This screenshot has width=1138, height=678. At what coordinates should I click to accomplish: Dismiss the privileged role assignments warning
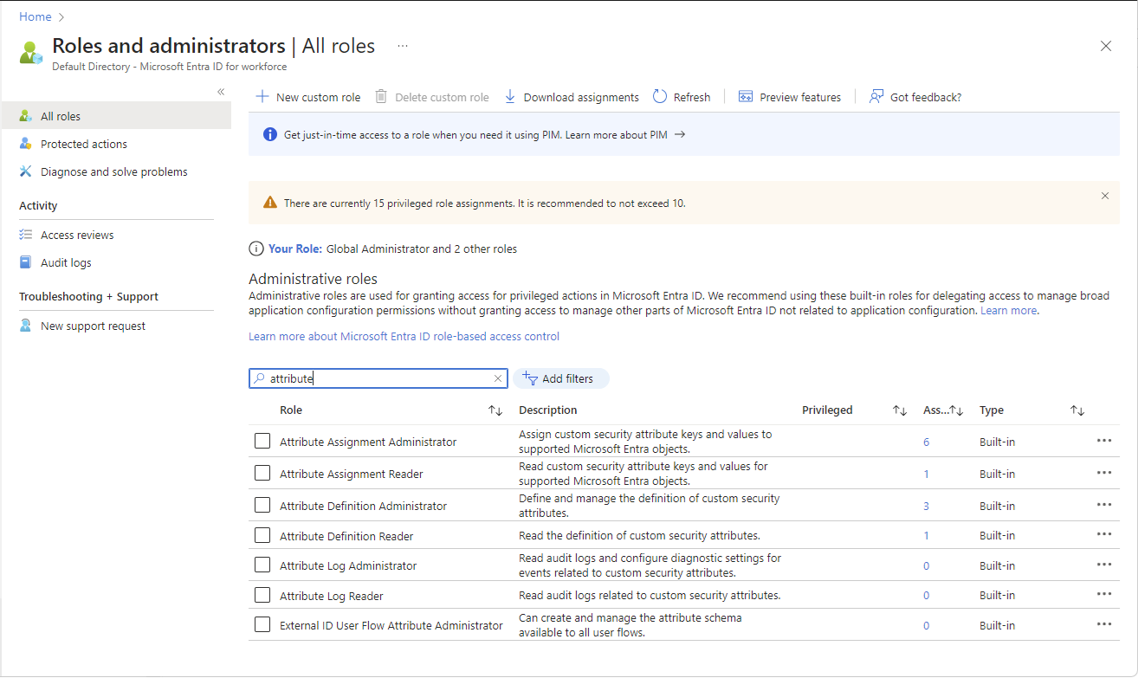[1105, 196]
